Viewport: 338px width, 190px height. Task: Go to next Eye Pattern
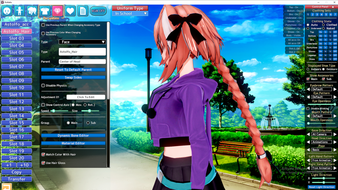[x=335, y=97]
